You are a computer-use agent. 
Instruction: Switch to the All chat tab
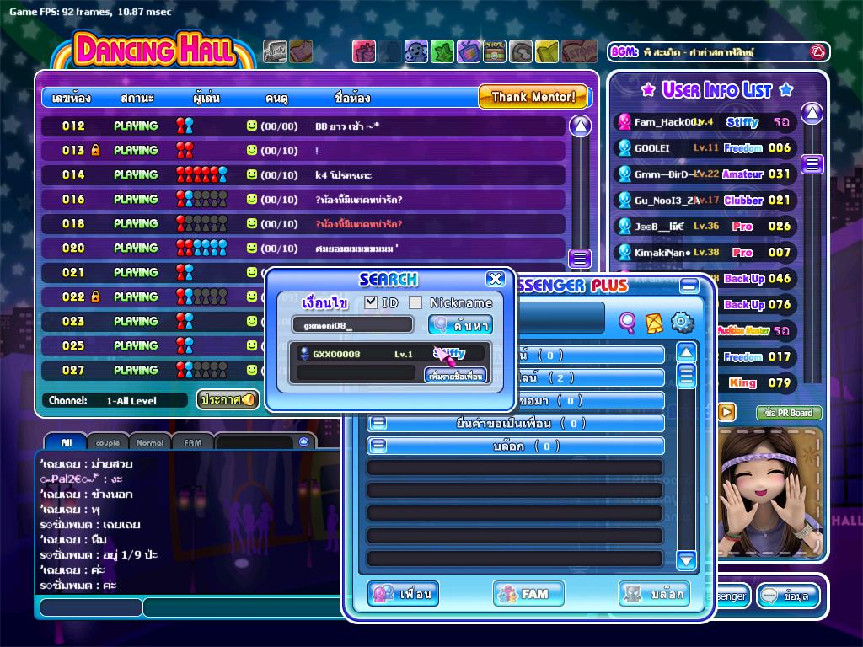point(66,442)
